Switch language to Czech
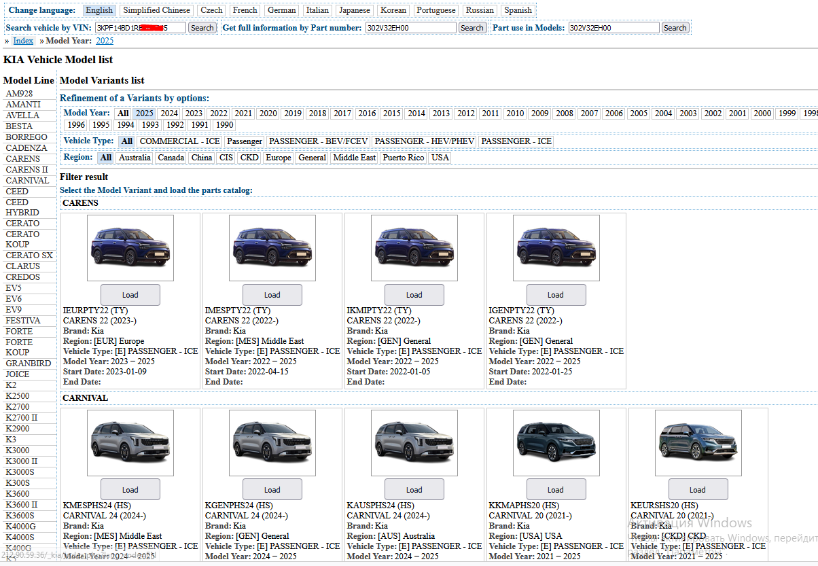The height and width of the screenshot is (566, 818). tap(211, 10)
